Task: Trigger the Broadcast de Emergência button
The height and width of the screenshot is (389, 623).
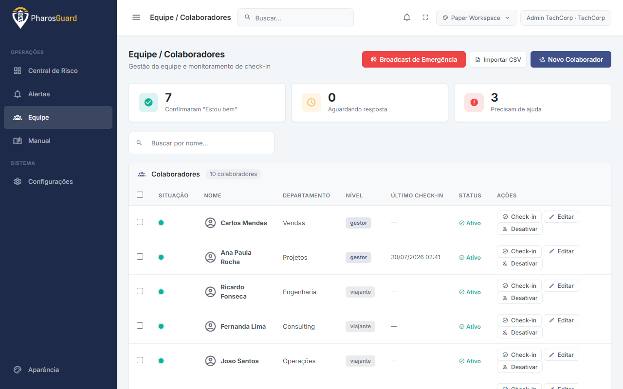Action: pos(414,59)
